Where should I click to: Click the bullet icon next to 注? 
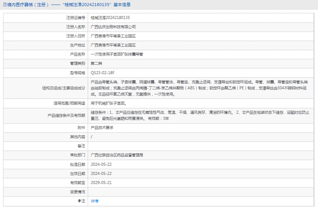click(79, 201)
